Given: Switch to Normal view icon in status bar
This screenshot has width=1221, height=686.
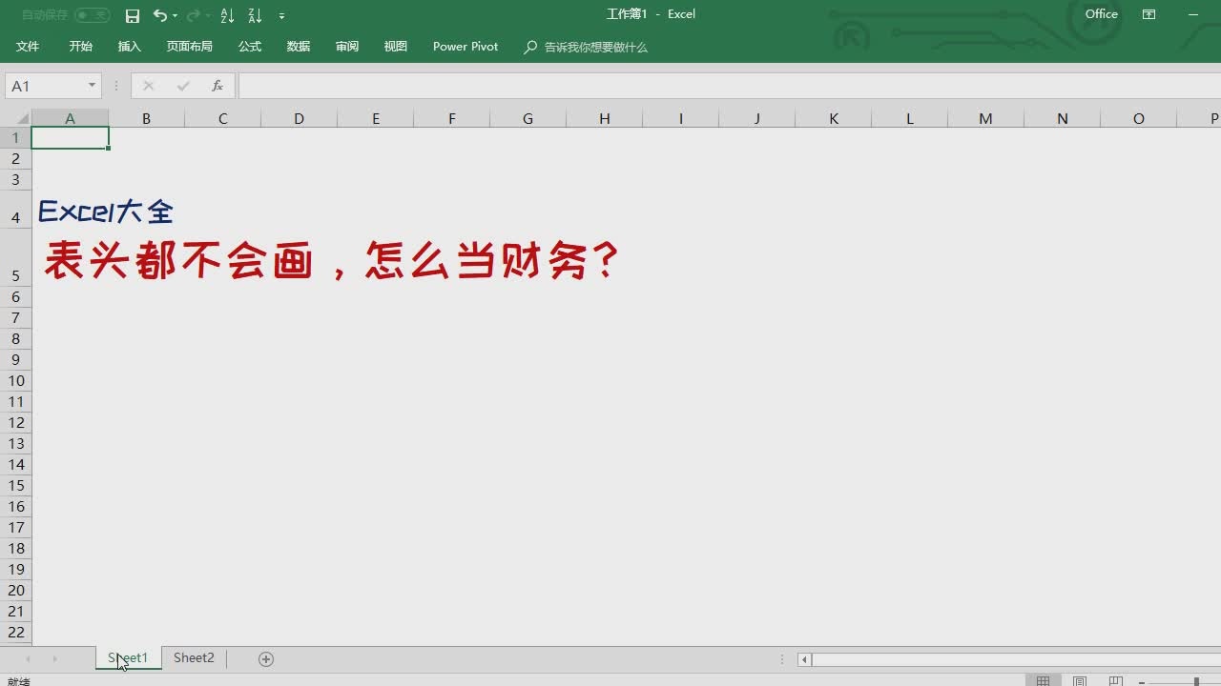Looking at the screenshot, I should pos(1043,681).
